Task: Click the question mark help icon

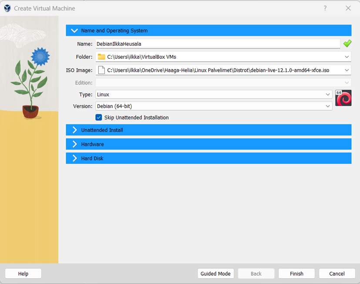Action: click(325, 8)
